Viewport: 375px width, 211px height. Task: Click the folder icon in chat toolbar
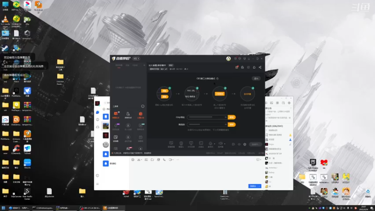pos(152,159)
